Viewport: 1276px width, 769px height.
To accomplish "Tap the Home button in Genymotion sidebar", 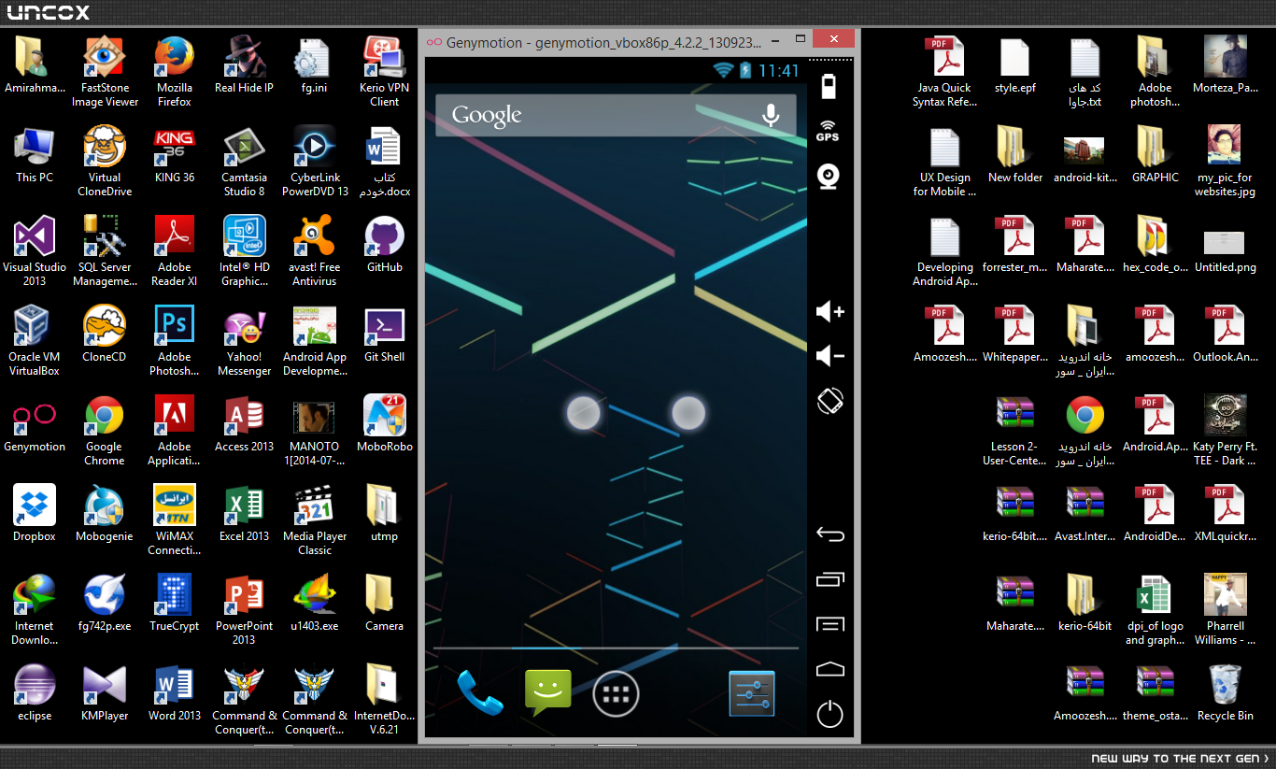I will (x=829, y=669).
